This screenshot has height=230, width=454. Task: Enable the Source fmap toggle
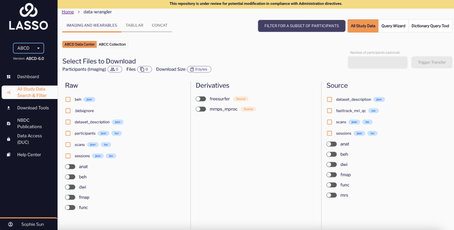tap(331, 175)
